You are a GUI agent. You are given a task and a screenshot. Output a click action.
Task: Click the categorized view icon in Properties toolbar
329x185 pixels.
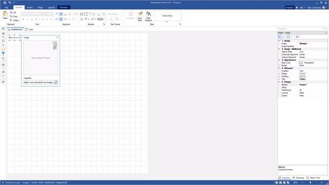(279, 37)
